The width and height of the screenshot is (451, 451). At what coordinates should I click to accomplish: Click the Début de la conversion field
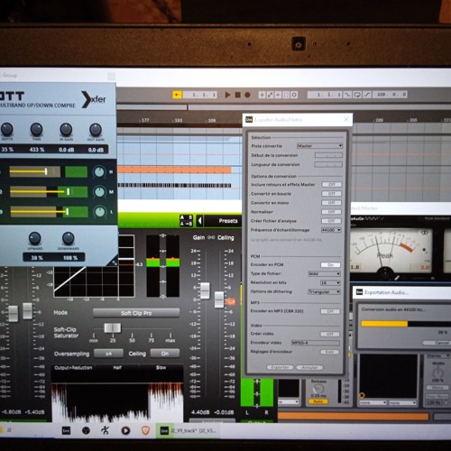click(x=328, y=155)
